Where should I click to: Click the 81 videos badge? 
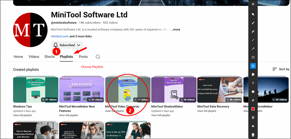49,100
